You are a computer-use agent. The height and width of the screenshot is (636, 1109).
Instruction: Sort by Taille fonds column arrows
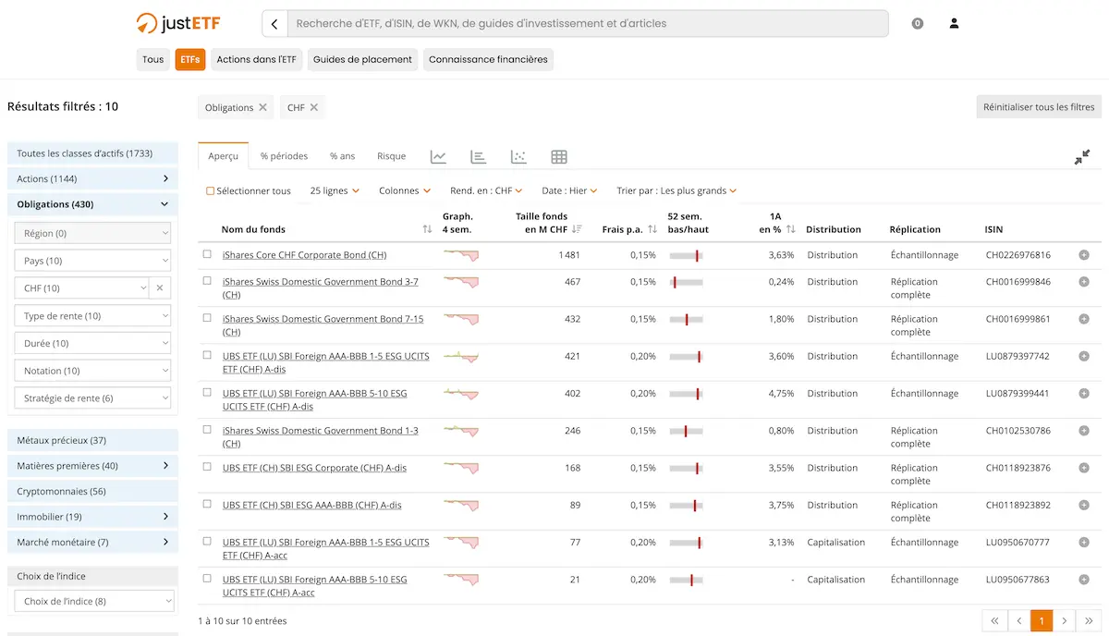tap(577, 229)
